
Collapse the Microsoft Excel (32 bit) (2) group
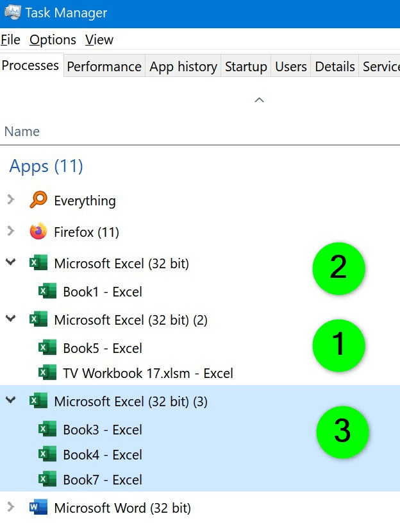tap(11, 318)
